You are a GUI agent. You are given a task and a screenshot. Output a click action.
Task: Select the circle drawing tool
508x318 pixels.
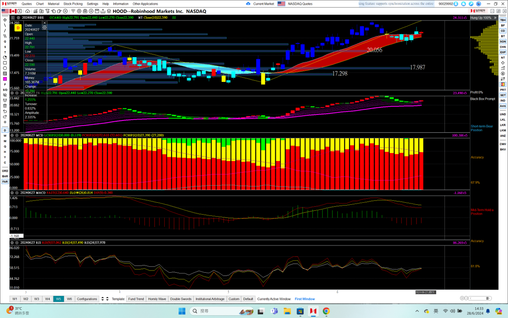tap(5, 68)
